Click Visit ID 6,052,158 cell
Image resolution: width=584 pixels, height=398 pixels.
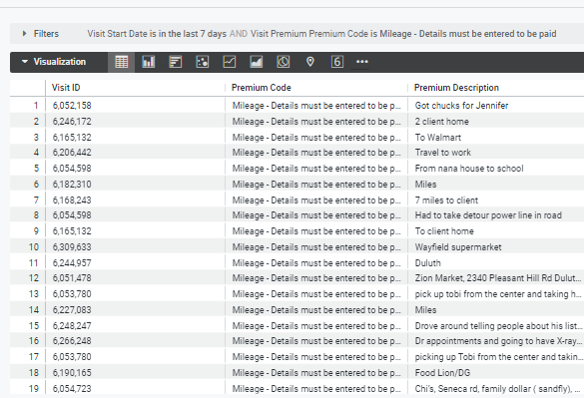click(72, 106)
